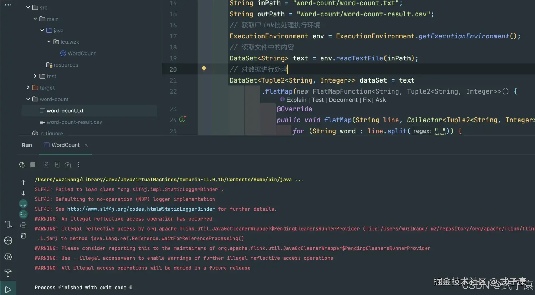Click the resources folder icon

point(50,65)
